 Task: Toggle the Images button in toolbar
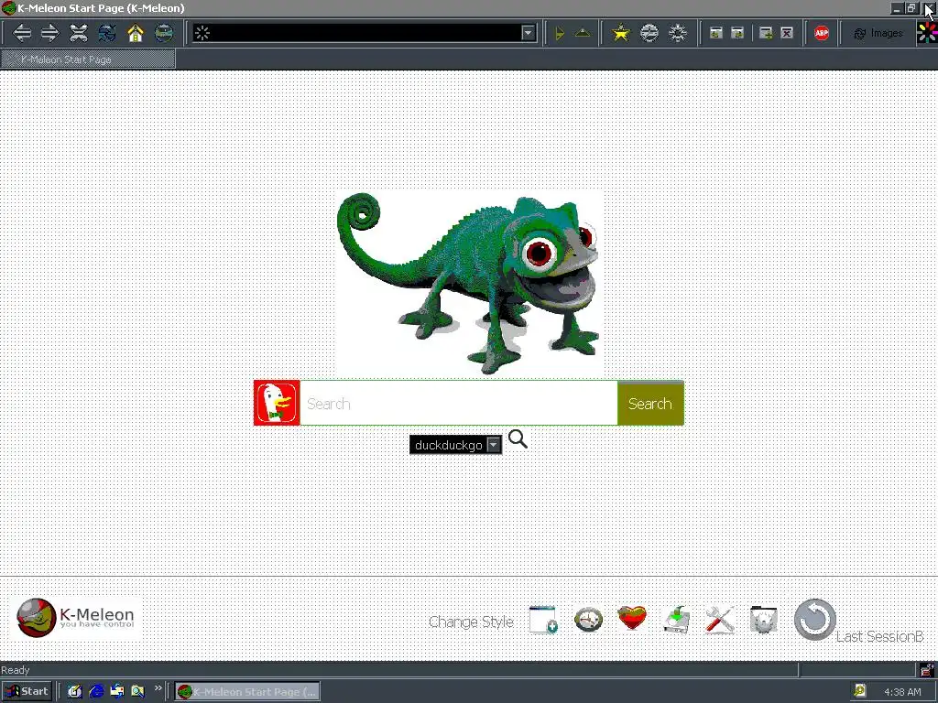click(878, 34)
